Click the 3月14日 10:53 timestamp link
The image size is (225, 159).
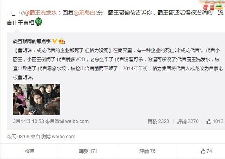pos(28,121)
